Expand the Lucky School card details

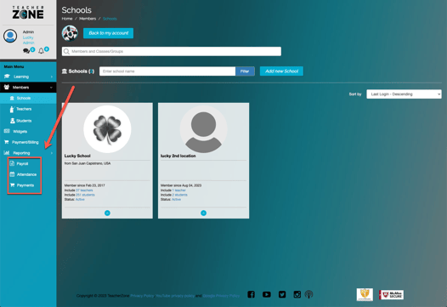point(107,213)
